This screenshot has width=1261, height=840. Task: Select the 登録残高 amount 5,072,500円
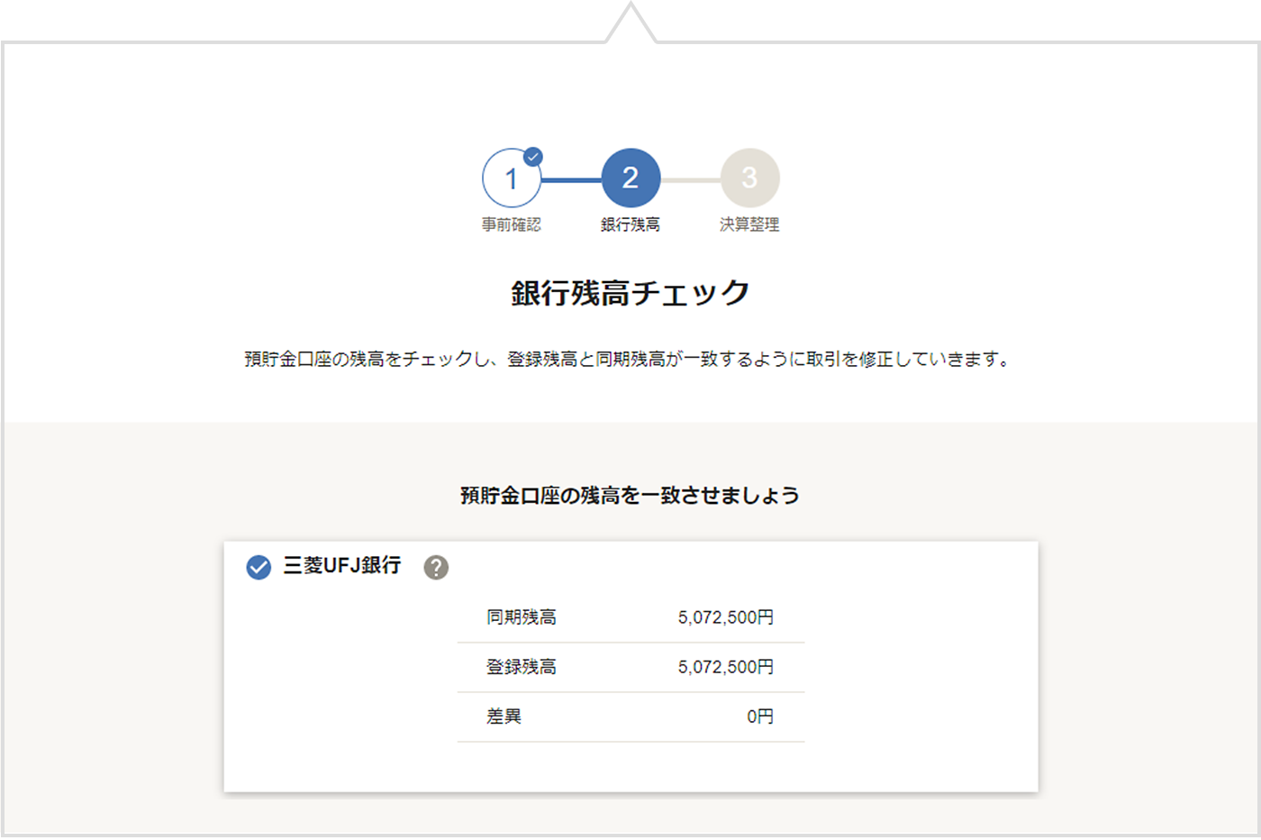[725, 667]
